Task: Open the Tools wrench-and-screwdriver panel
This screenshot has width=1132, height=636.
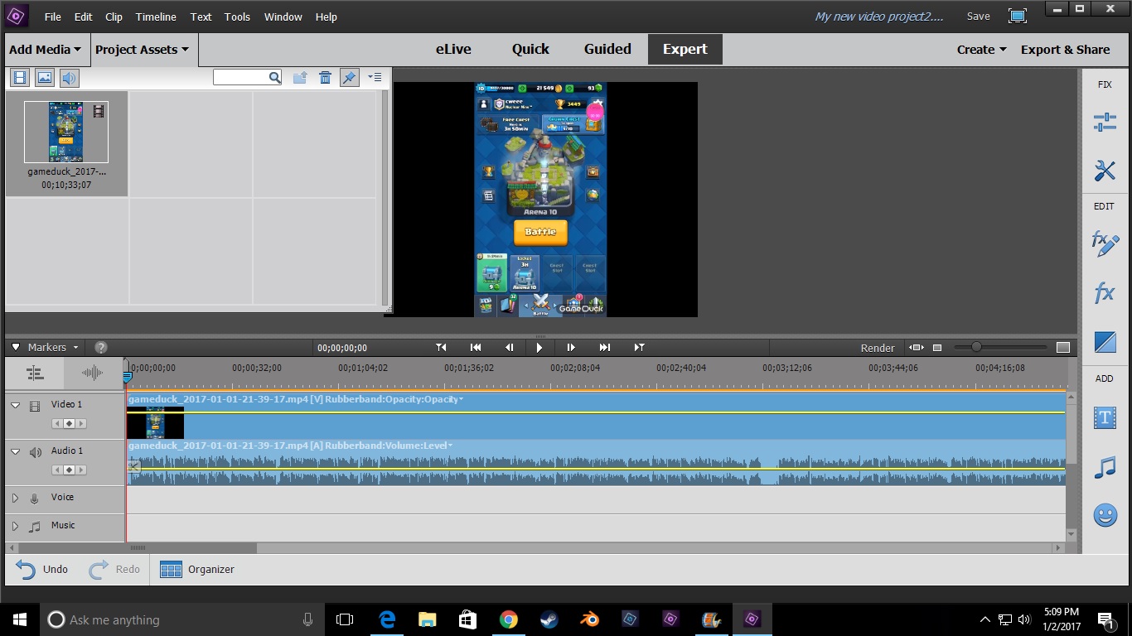Action: 1105,171
